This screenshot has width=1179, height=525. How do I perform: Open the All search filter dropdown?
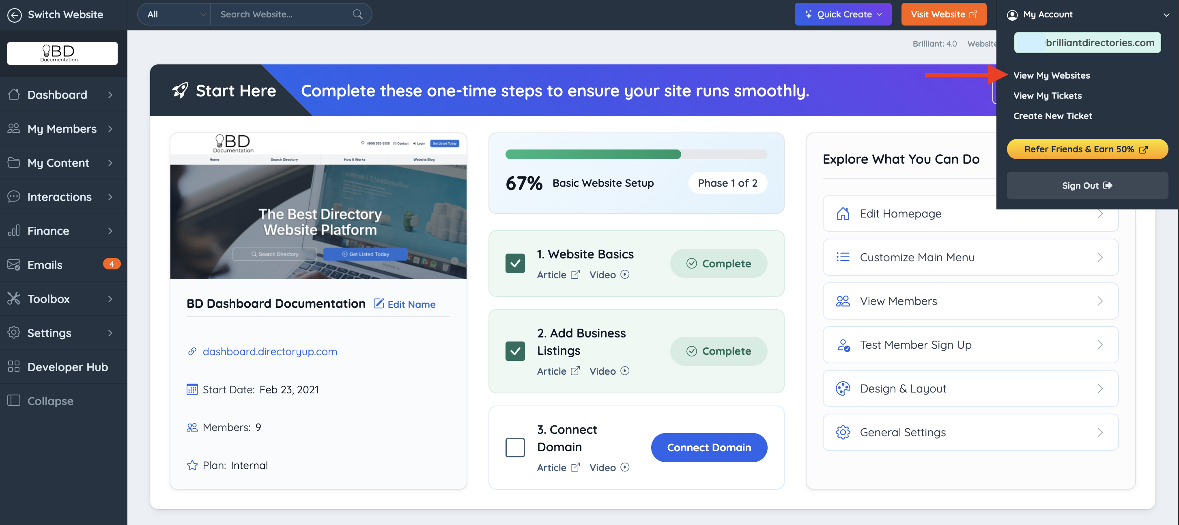(x=175, y=14)
